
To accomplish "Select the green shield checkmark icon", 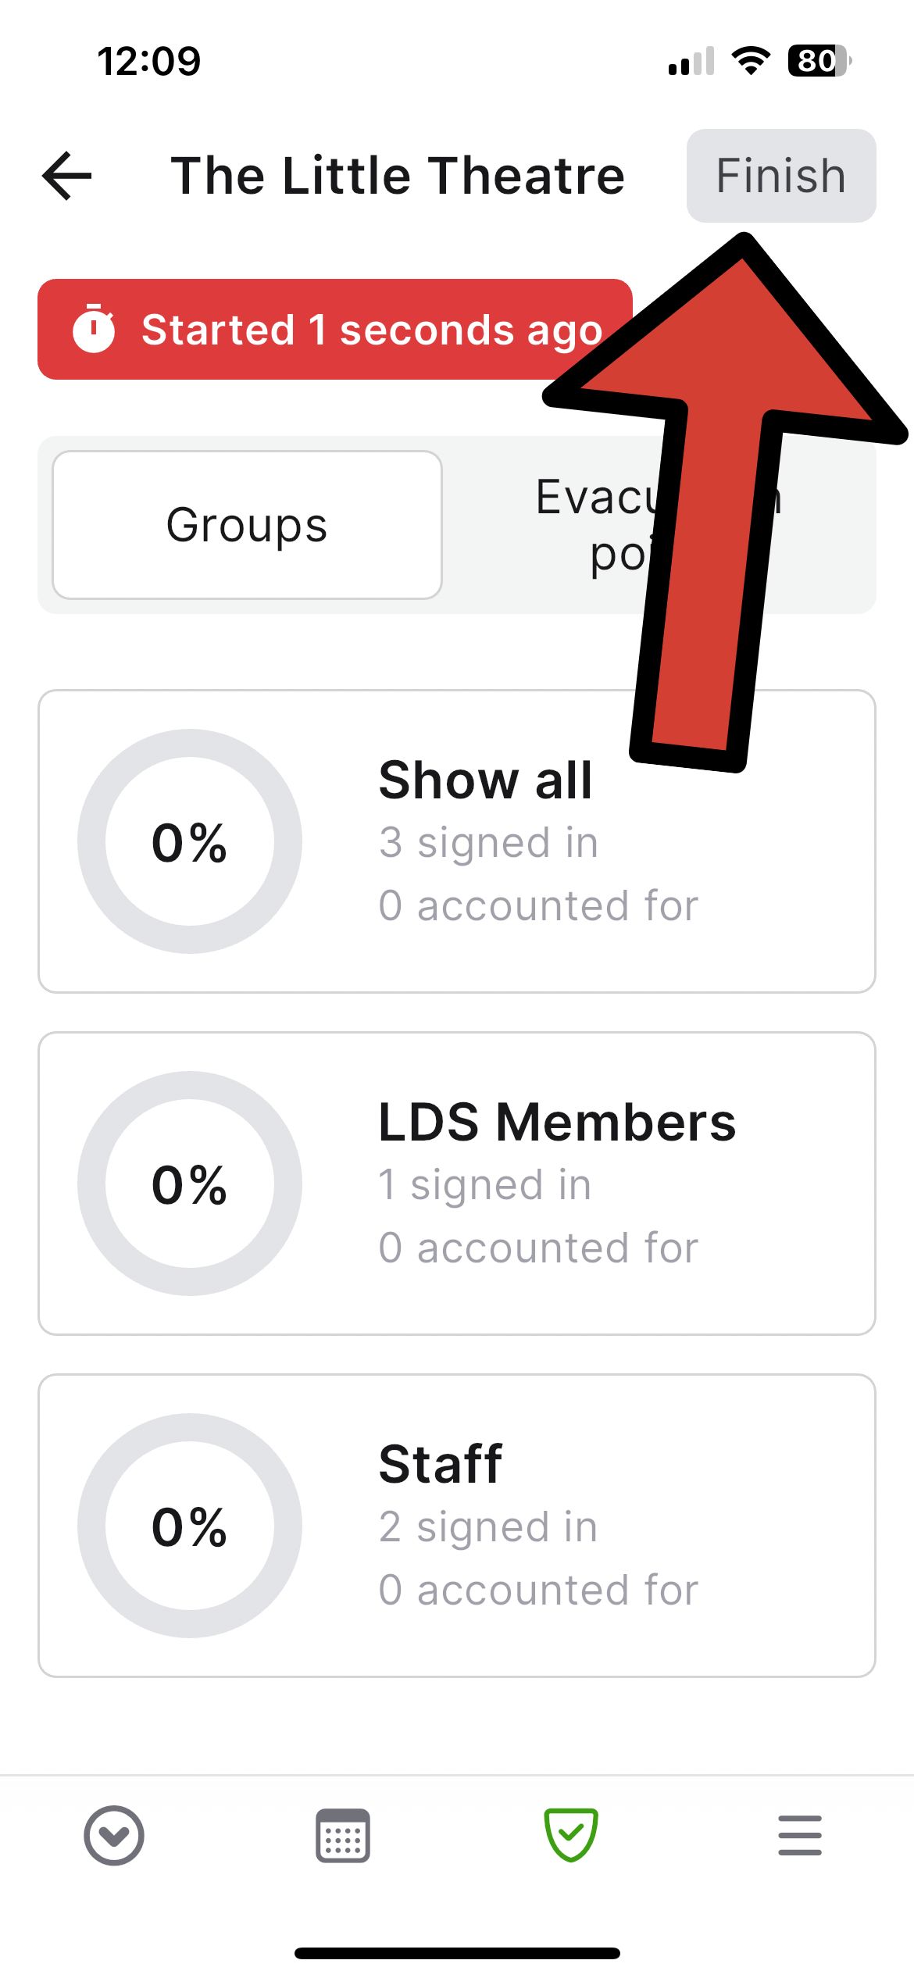I will pos(571,1835).
